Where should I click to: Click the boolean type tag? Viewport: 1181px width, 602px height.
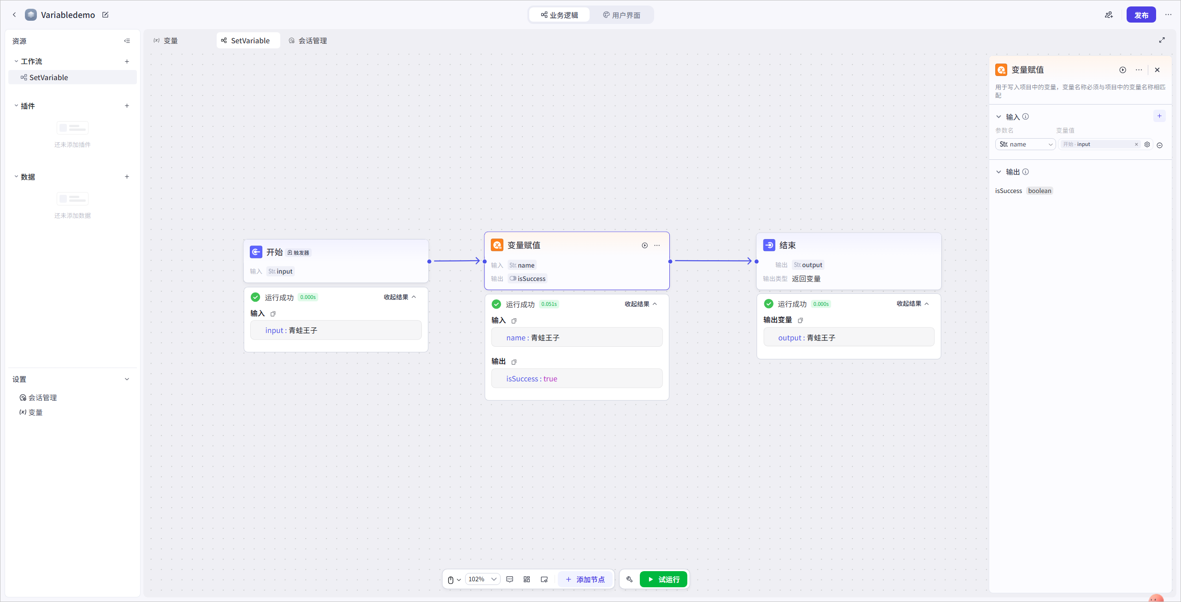[x=1039, y=191]
